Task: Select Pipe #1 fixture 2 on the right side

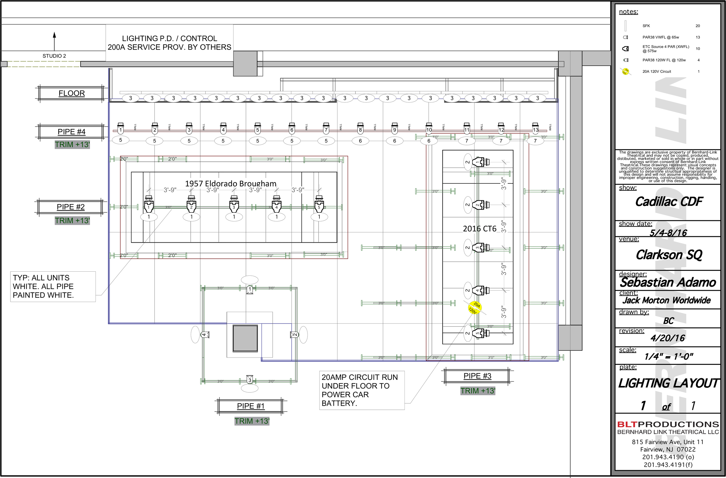Action: click(x=294, y=335)
